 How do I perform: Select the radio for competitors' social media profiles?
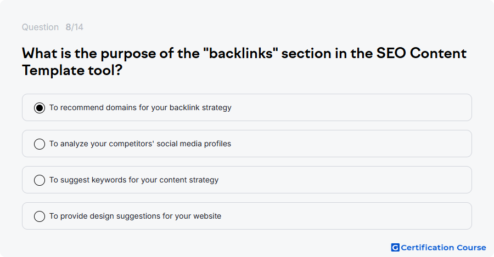40,144
